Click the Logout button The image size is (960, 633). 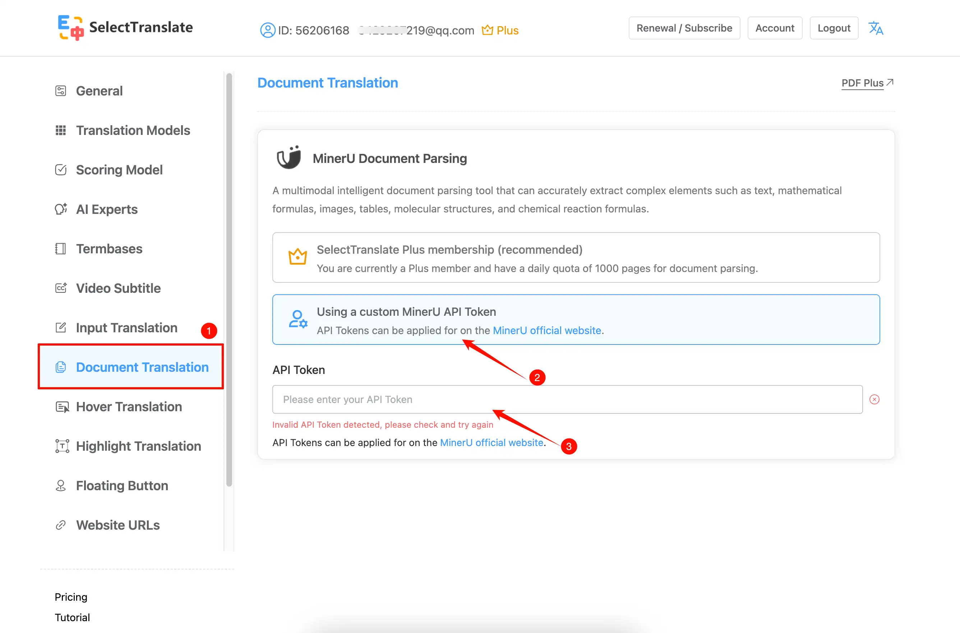[834, 28]
